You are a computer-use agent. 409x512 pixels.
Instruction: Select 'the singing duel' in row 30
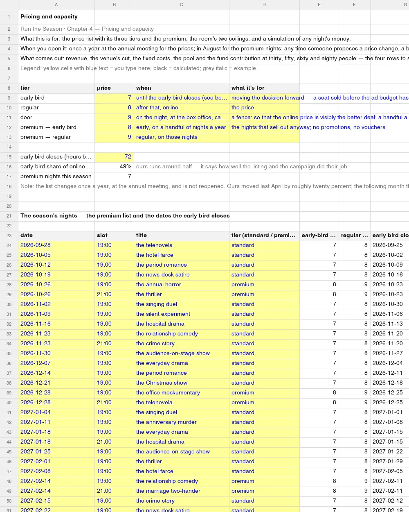pos(182,304)
